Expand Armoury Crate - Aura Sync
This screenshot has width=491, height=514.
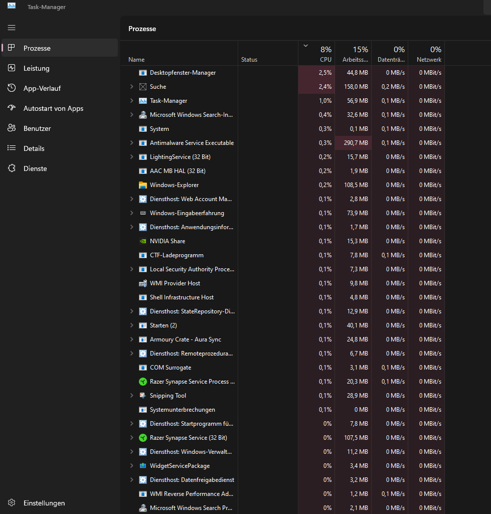131,339
